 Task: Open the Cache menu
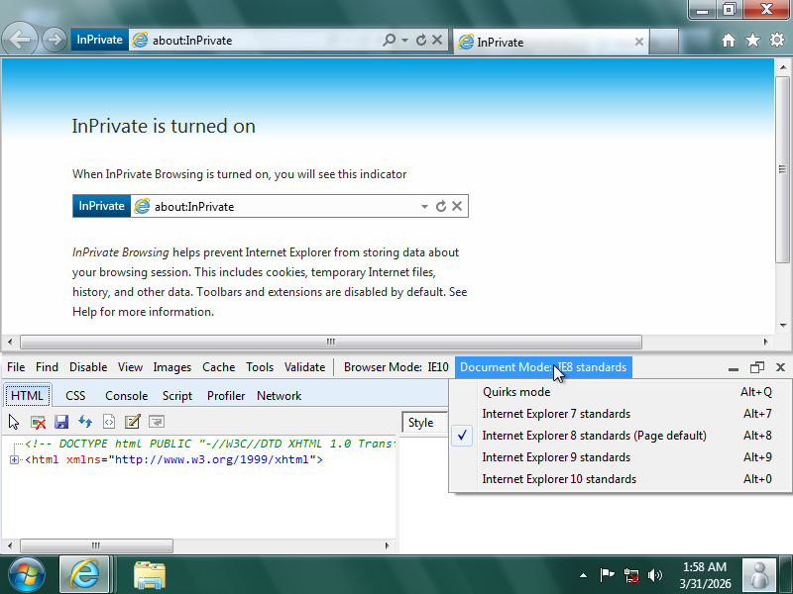click(x=218, y=367)
